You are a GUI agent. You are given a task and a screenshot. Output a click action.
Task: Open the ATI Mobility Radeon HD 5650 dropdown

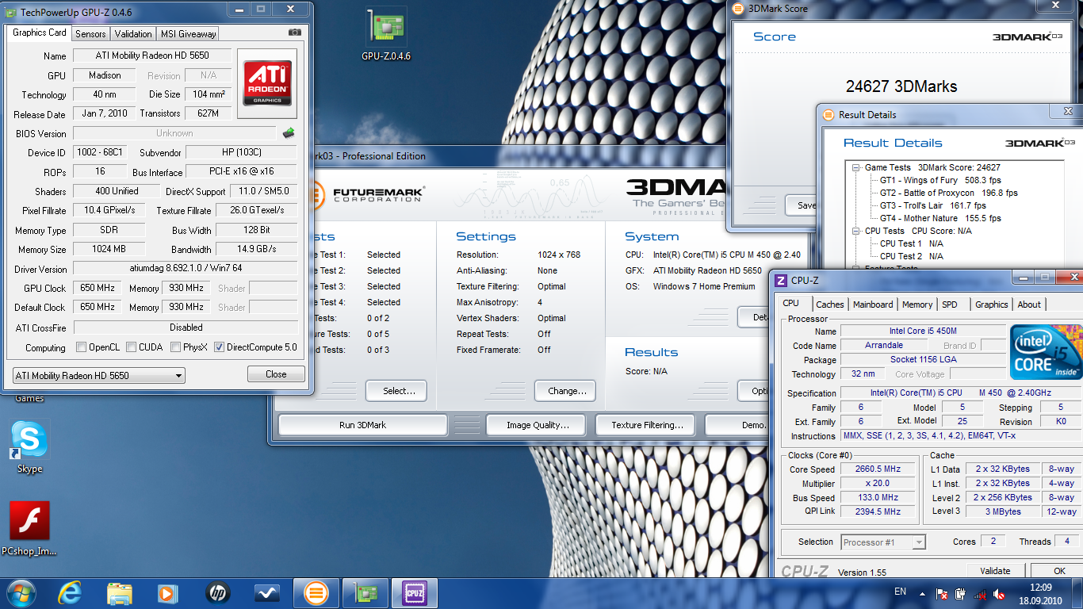99,376
